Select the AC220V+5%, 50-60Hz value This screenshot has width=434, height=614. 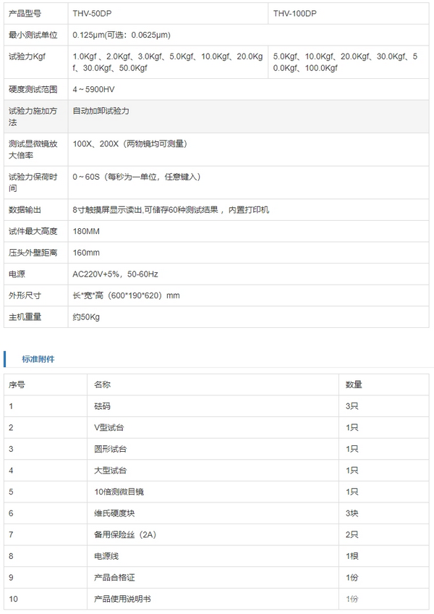(x=116, y=274)
